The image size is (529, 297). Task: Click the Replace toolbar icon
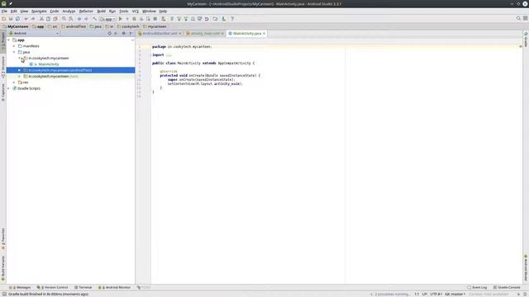(71, 19)
